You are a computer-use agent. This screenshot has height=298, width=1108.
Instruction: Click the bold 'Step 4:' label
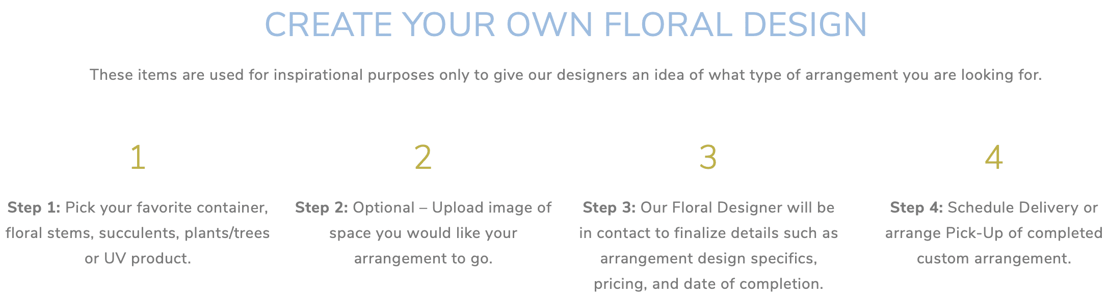click(916, 207)
